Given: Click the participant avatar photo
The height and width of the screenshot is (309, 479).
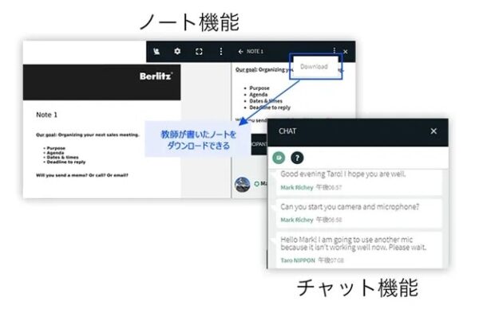Looking at the screenshot, I should point(242,184).
